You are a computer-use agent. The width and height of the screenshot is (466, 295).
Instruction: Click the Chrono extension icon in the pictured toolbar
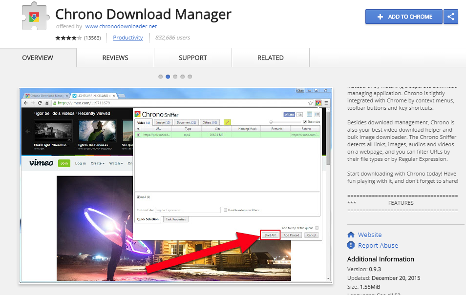coord(318,103)
